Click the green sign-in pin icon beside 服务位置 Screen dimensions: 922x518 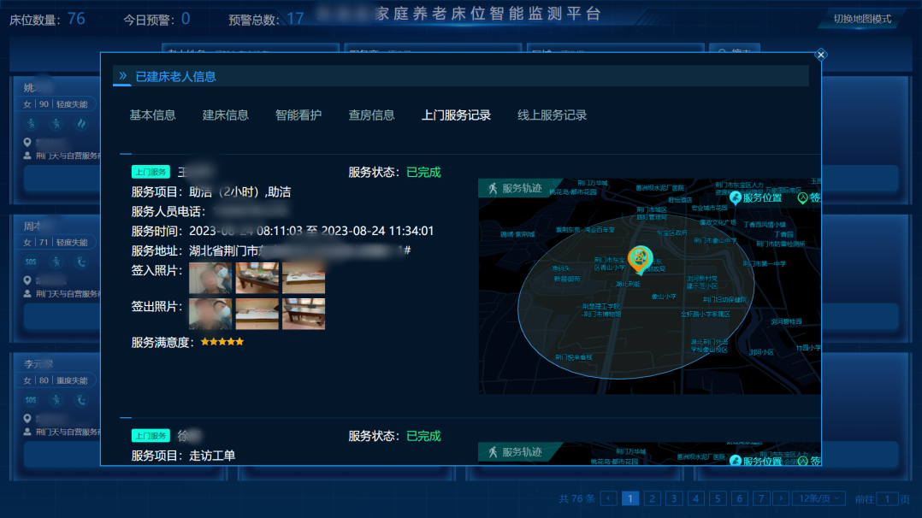click(x=802, y=197)
